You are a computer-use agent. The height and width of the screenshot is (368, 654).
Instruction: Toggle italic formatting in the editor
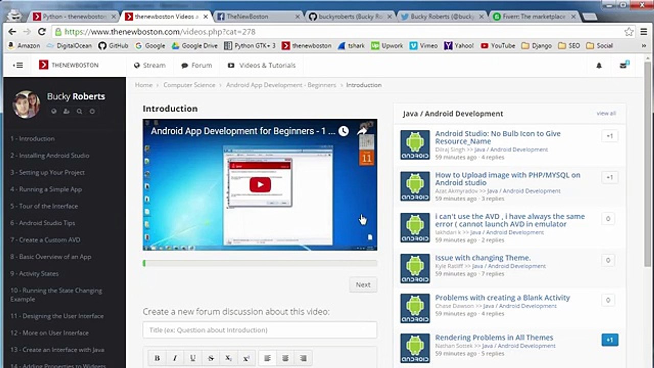click(x=175, y=358)
